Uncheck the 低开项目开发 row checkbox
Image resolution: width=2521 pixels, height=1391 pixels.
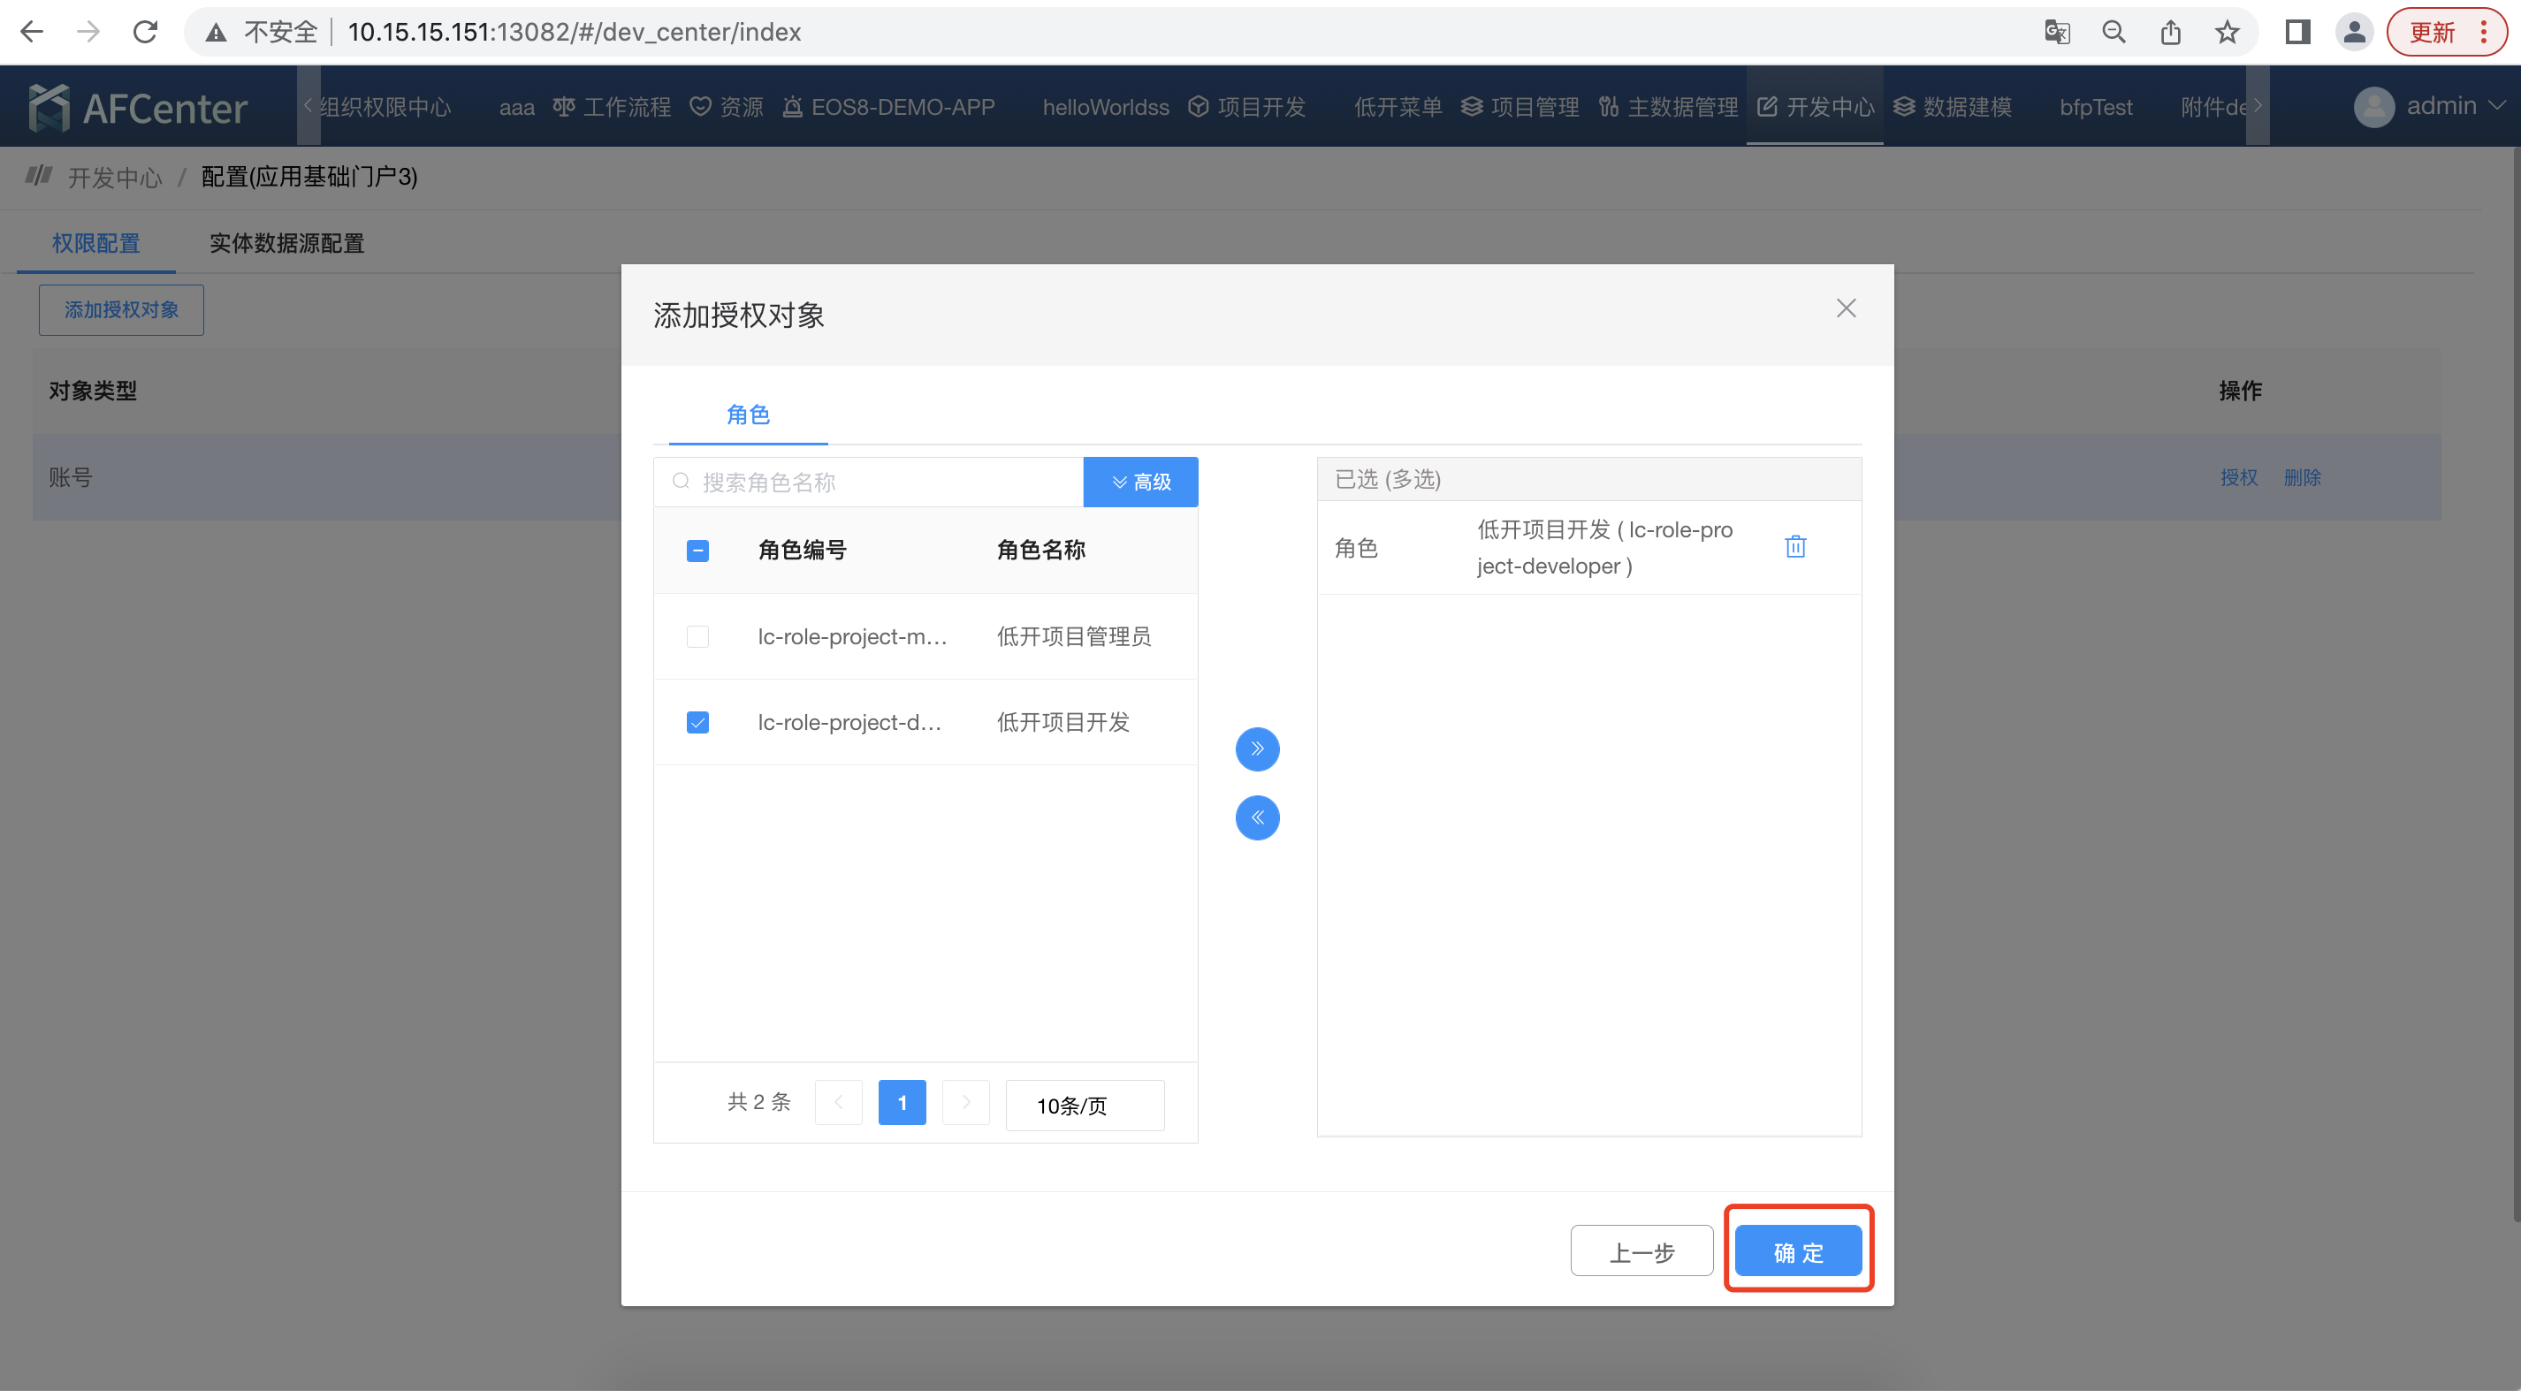click(697, 723)
